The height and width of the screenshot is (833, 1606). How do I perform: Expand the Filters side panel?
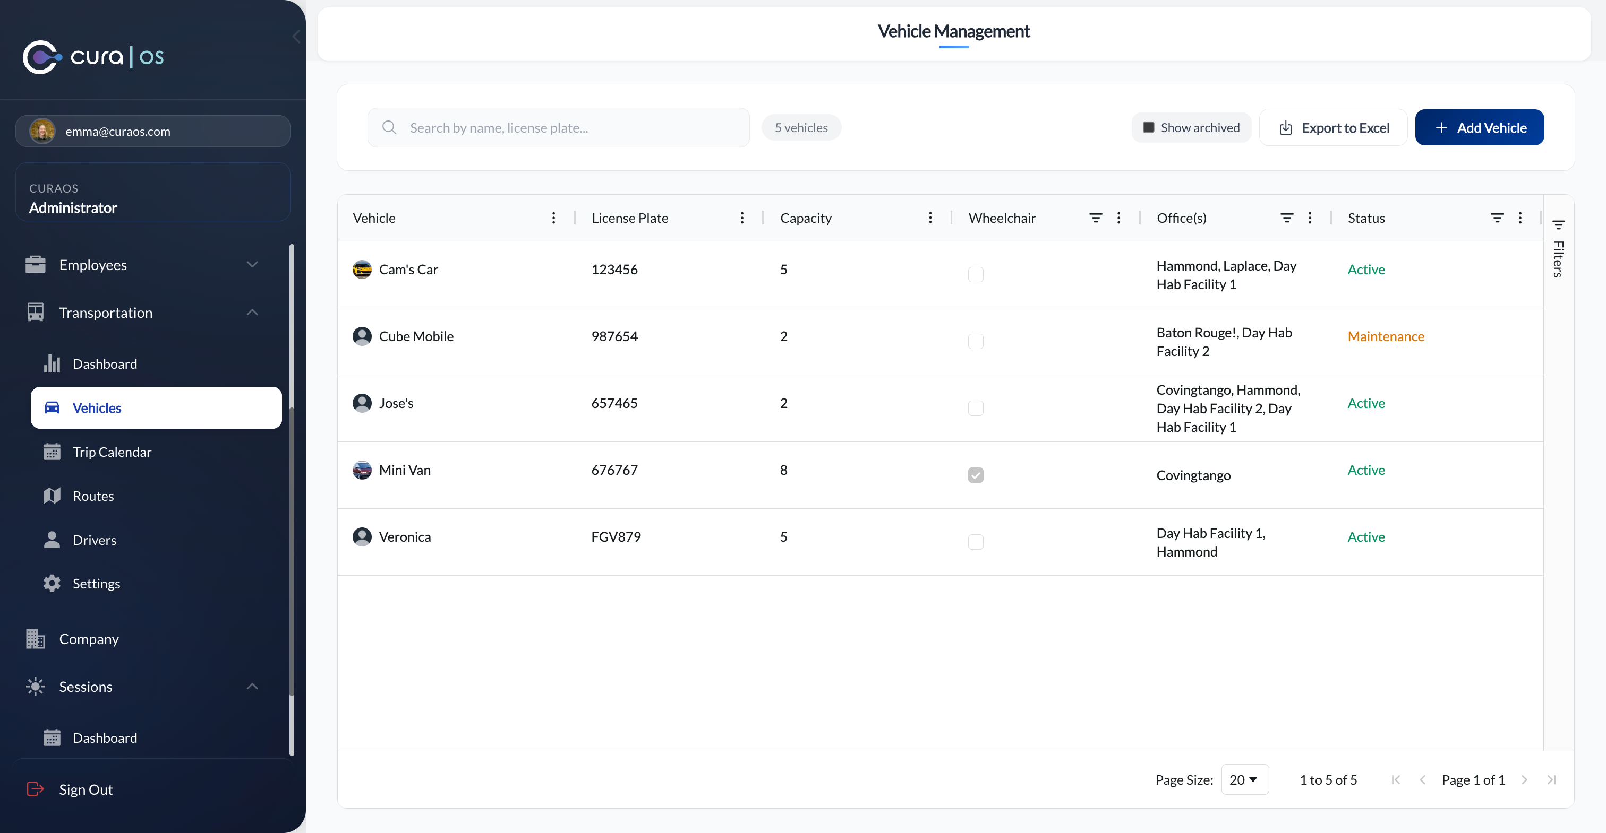1559,249
